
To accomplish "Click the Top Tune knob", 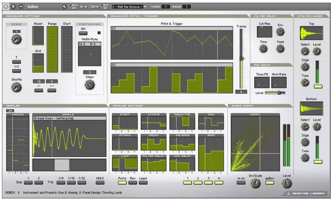I will [305, 82].
